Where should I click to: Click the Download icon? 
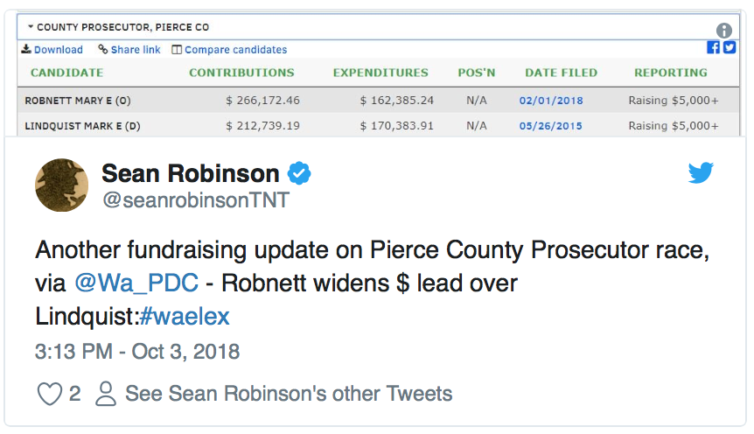click(x=26, y=49)
